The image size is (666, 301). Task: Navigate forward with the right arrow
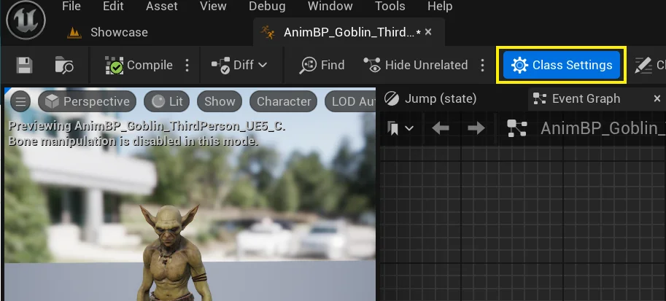tap(476, 128)
